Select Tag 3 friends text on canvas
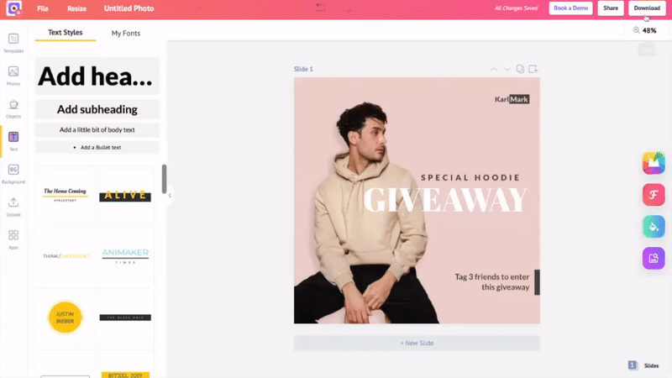The width and height of the screenshot is (672, 378). tap(492, 282)
